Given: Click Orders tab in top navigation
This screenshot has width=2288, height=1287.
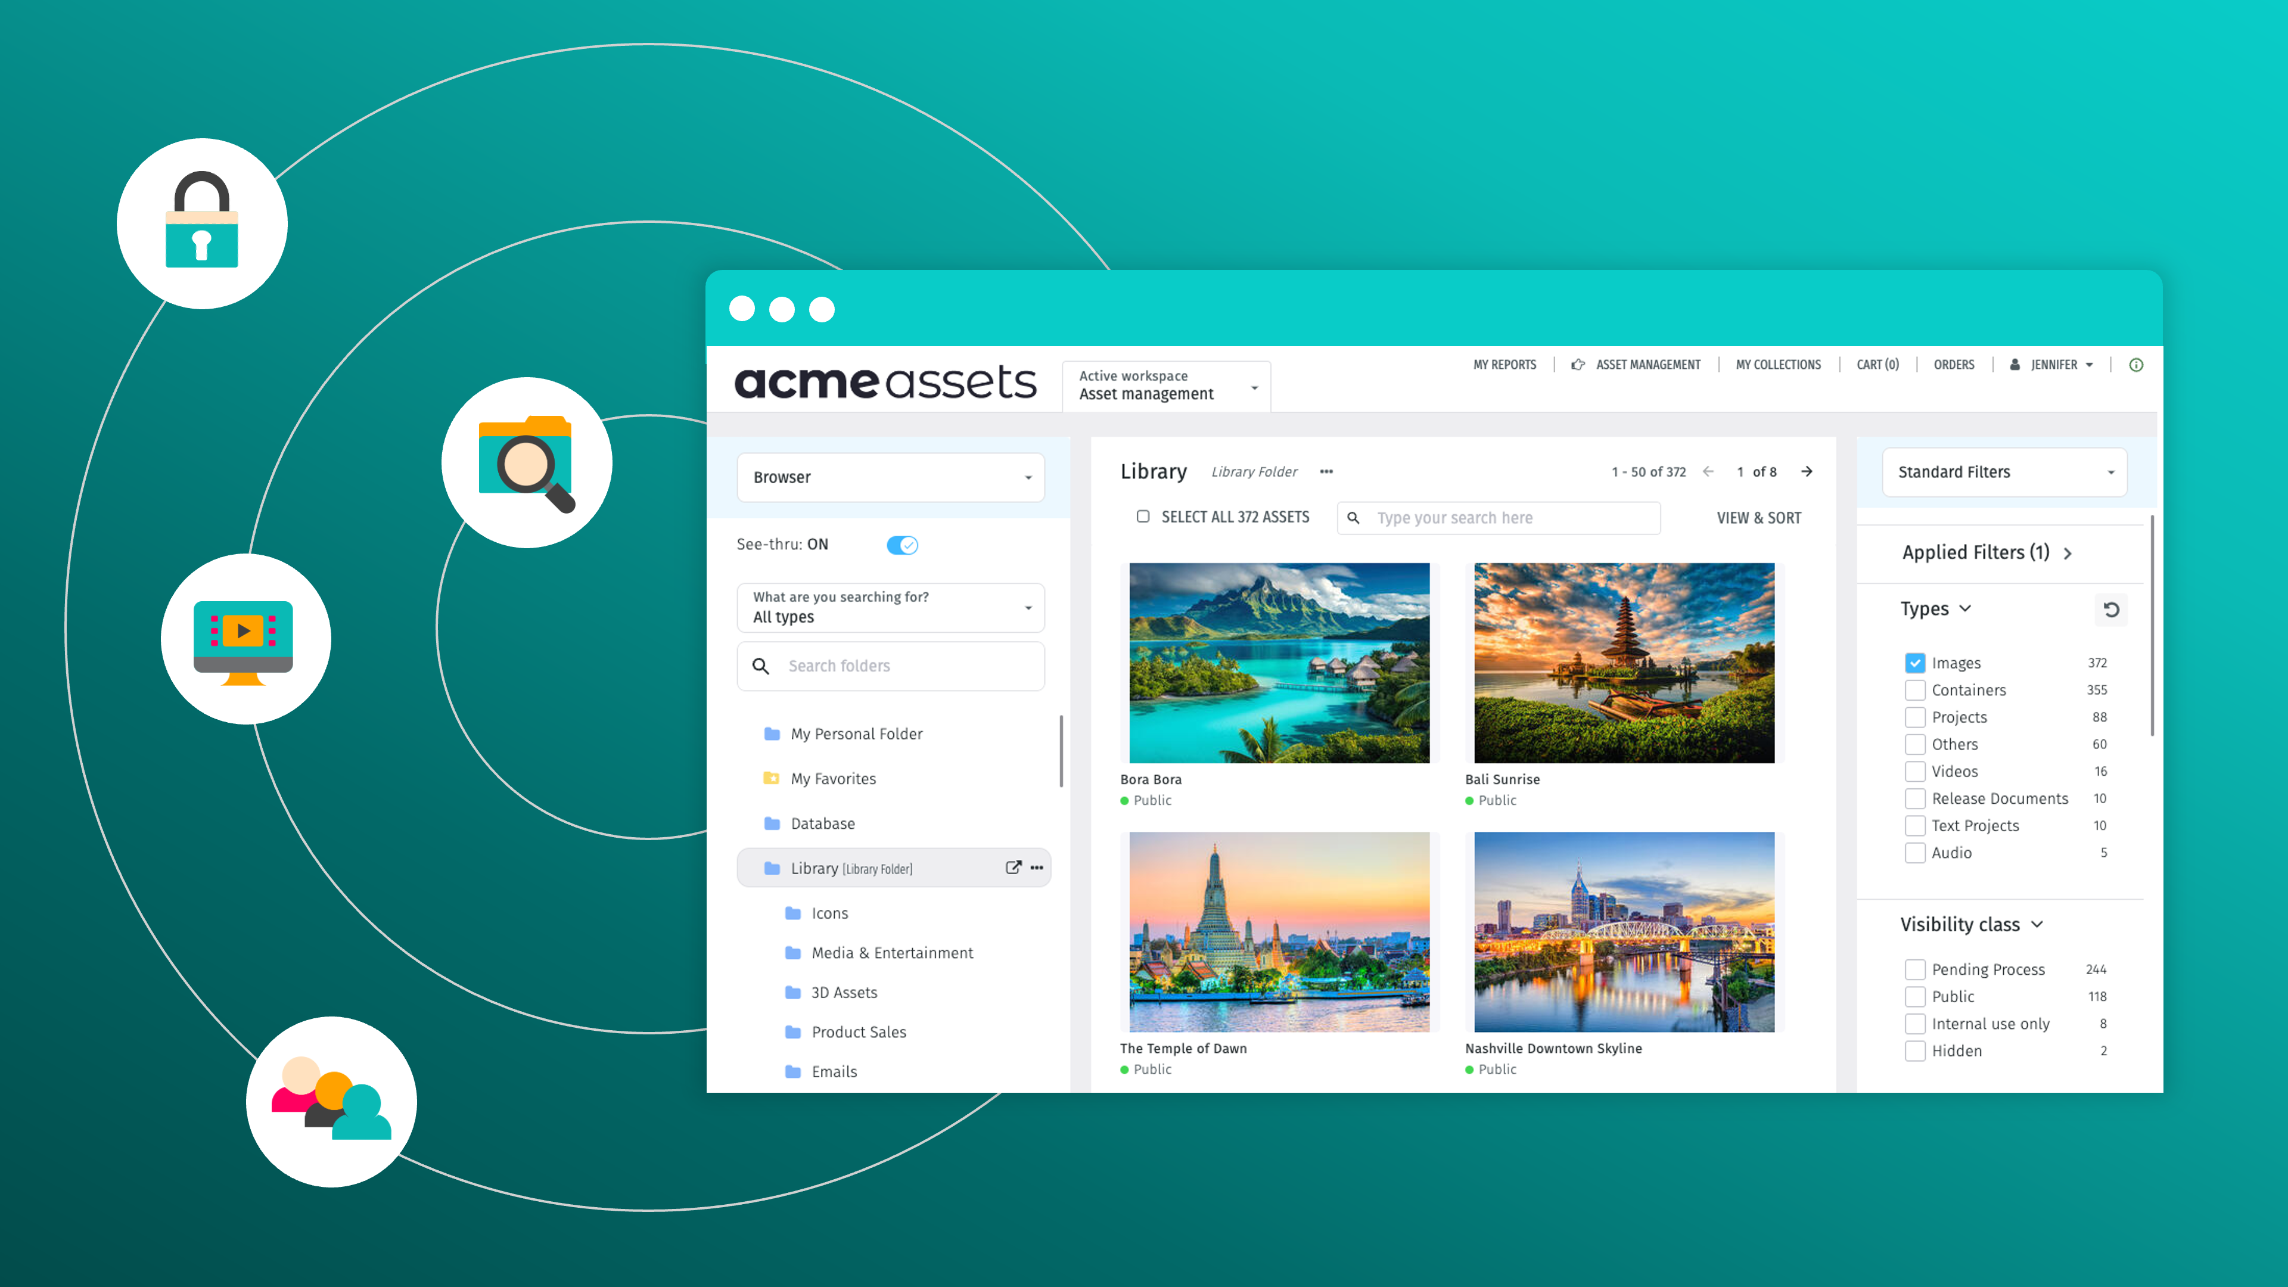Looking at the screenshot, I should click(1955, 365).
